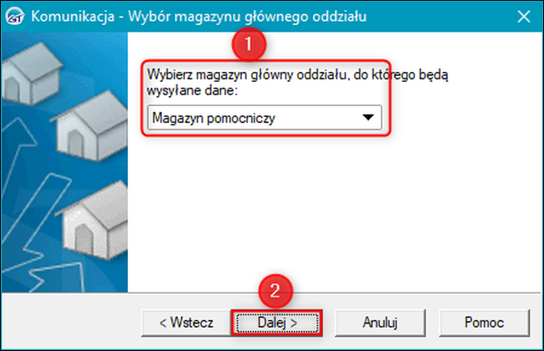
Task: Close the Komunikacja dialog window
Action: (522, 17)
